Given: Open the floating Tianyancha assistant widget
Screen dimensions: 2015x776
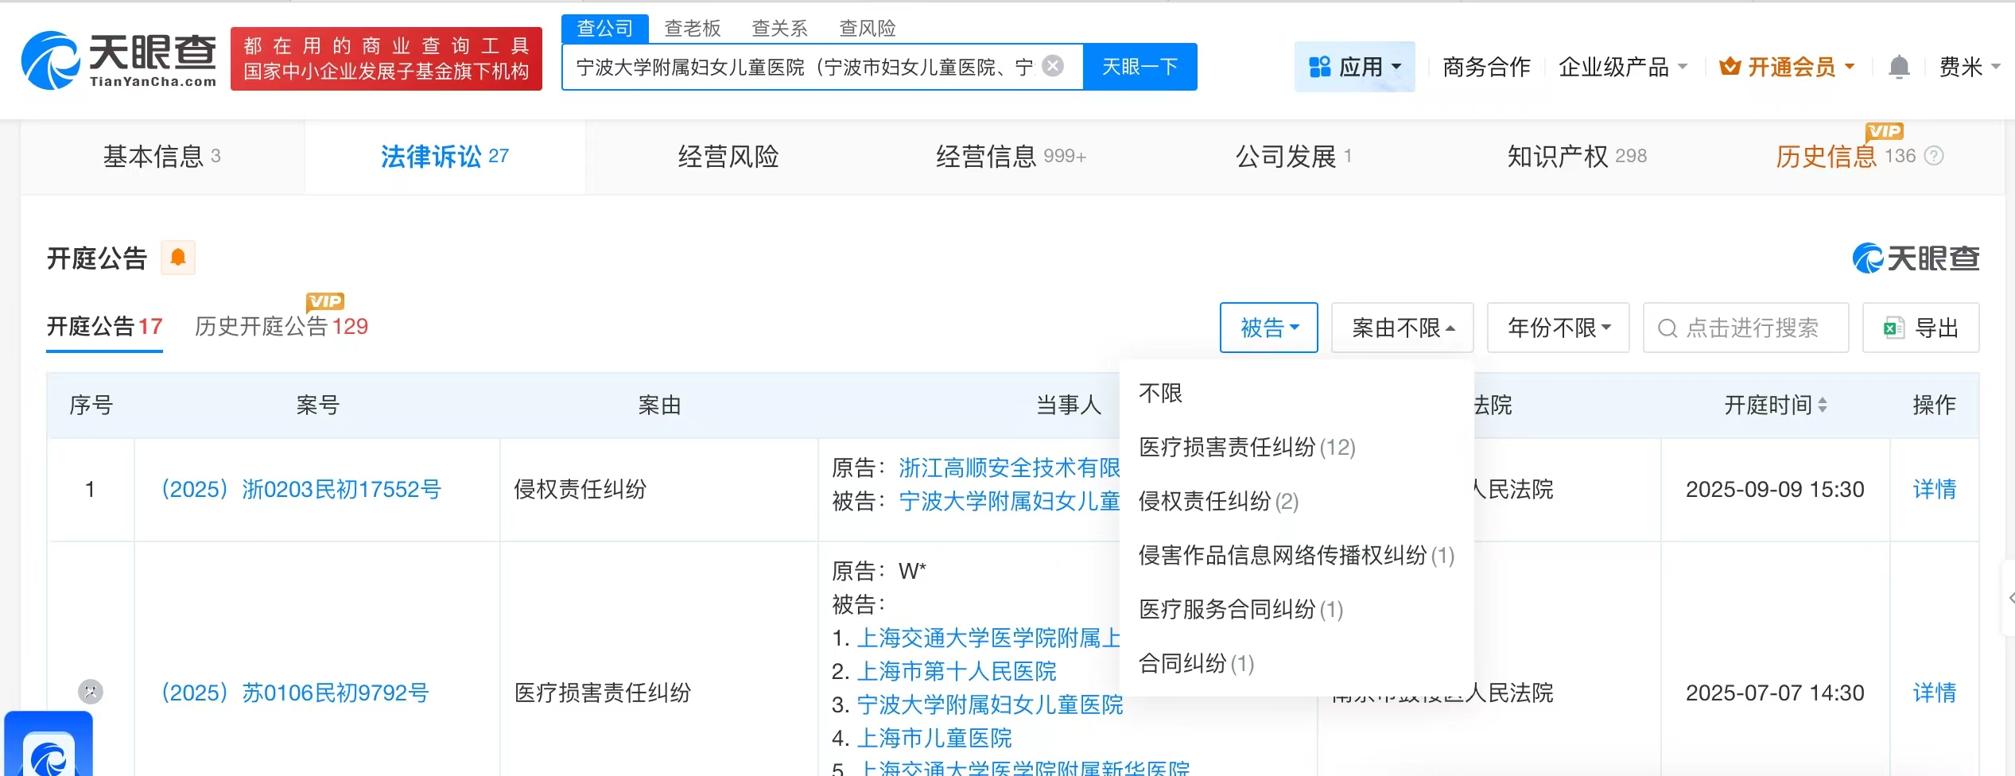Looking at the screenshot, I should point(49,747).
